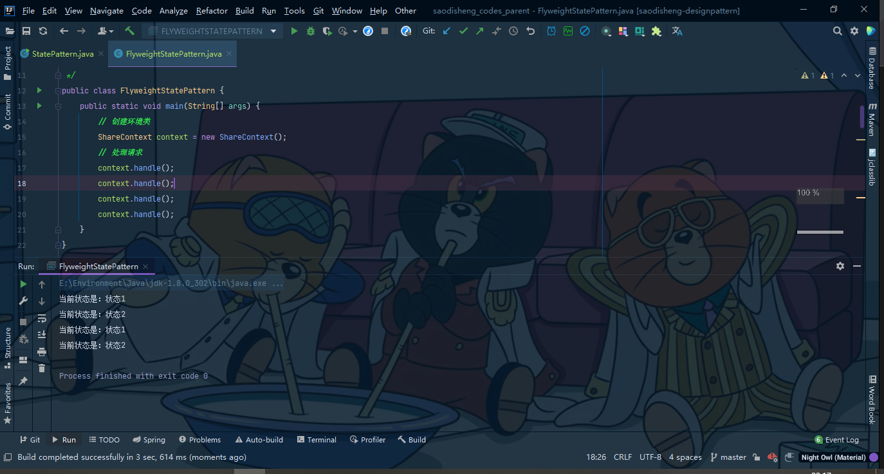Click Night Owl (Material) theme indicator
Viewport: 884px width, 474px height.
[833, 457]
